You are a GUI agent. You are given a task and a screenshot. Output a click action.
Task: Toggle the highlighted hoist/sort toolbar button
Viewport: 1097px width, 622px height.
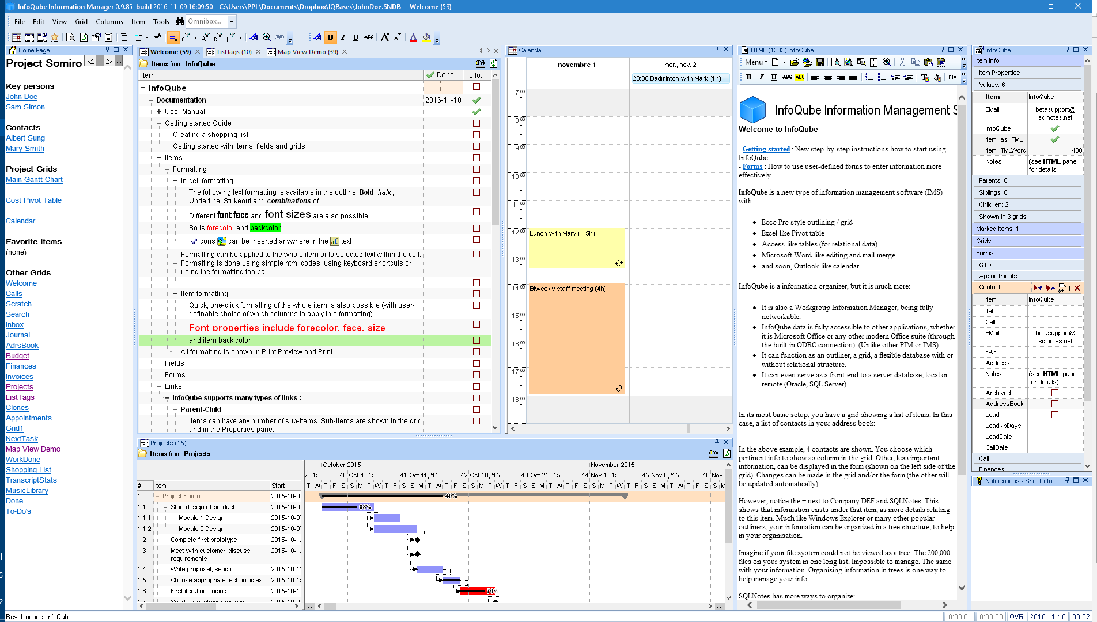(172, 37)
